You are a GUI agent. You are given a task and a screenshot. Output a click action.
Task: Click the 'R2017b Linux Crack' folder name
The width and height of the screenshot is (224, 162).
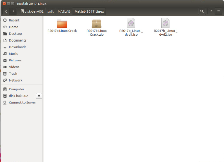point(62,31)
